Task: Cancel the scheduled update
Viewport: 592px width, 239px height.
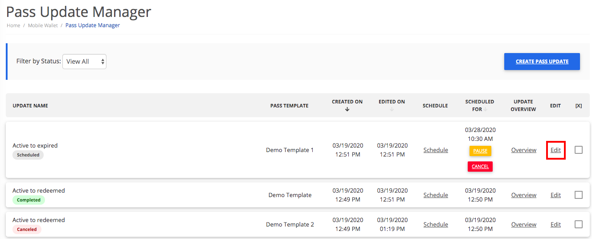Action: click(480, 166)
